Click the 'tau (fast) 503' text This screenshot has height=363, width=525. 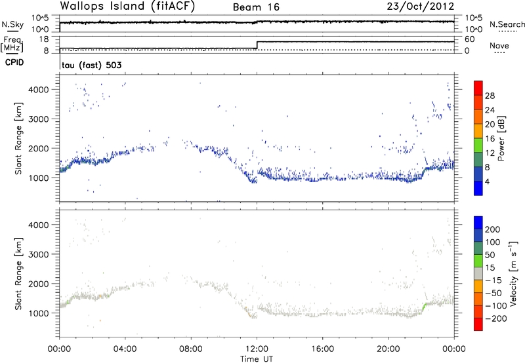pos(91,65)
